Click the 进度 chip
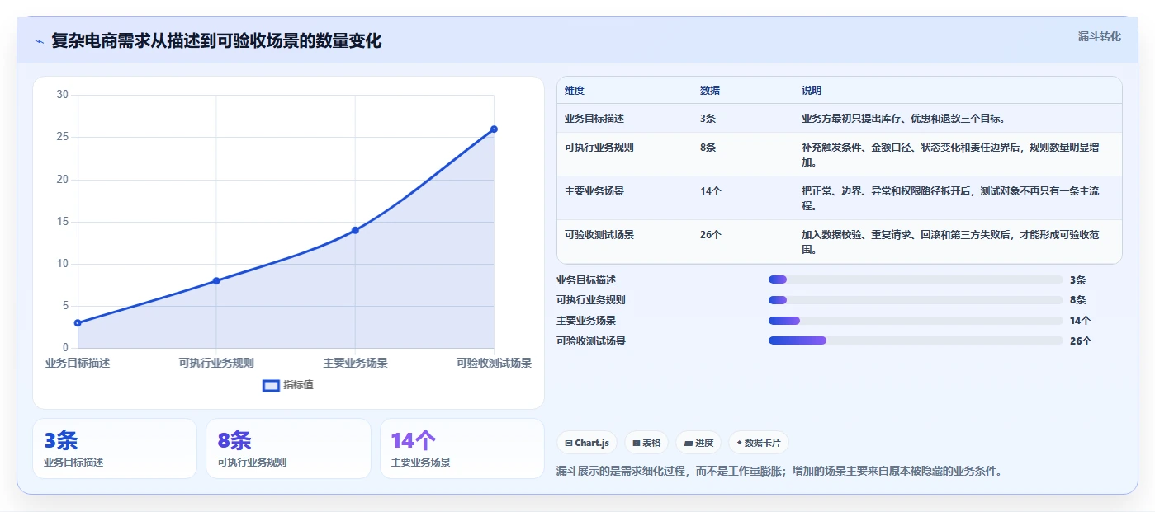 tap(698, 443)
